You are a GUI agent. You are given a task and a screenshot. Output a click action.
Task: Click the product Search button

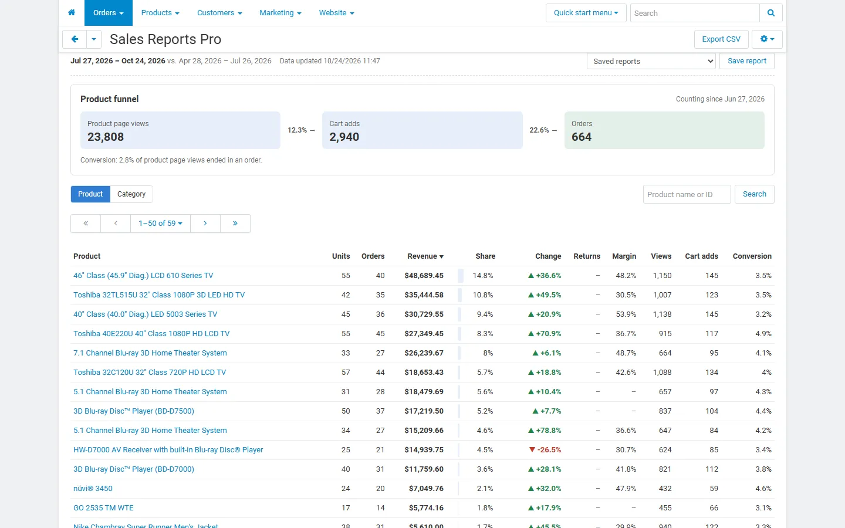coord(755,194)
